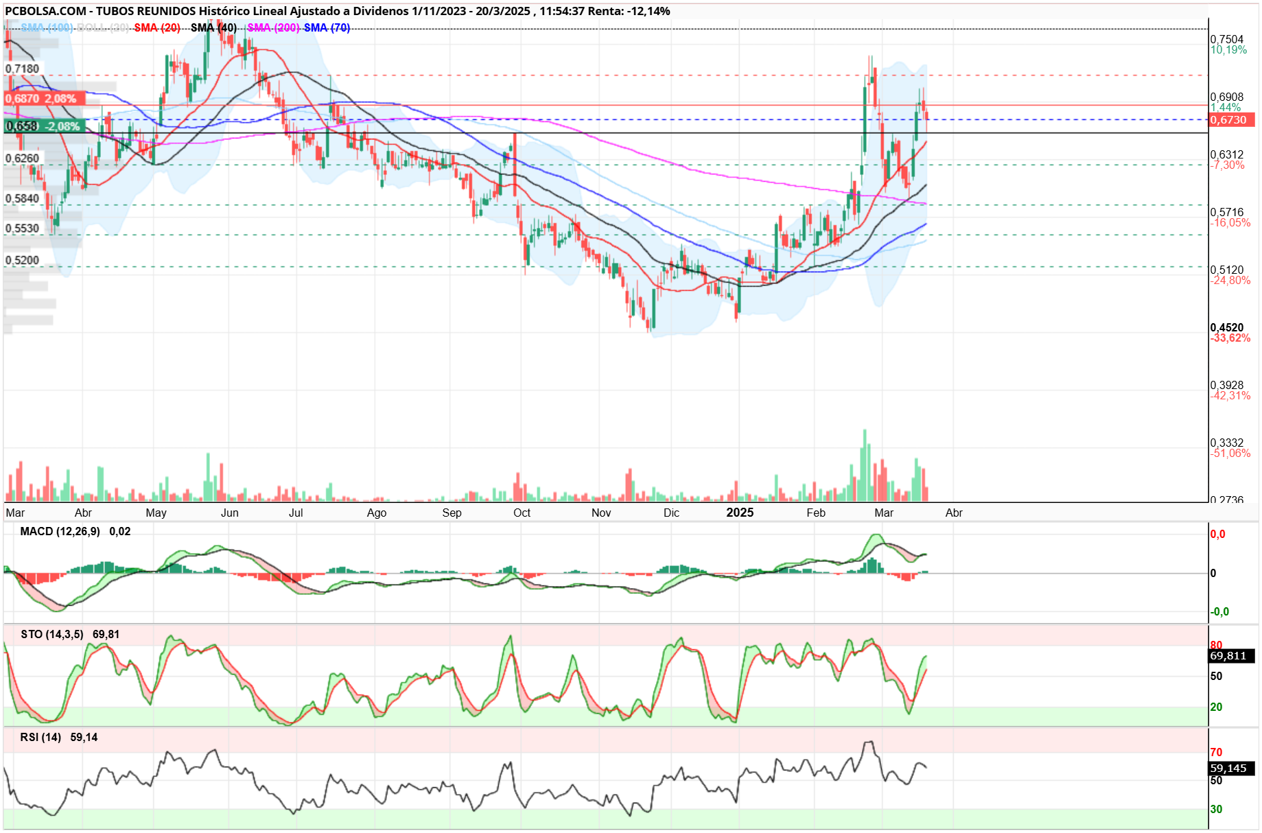Select the green 0,658 -2,08% support label

click(45, 126)
